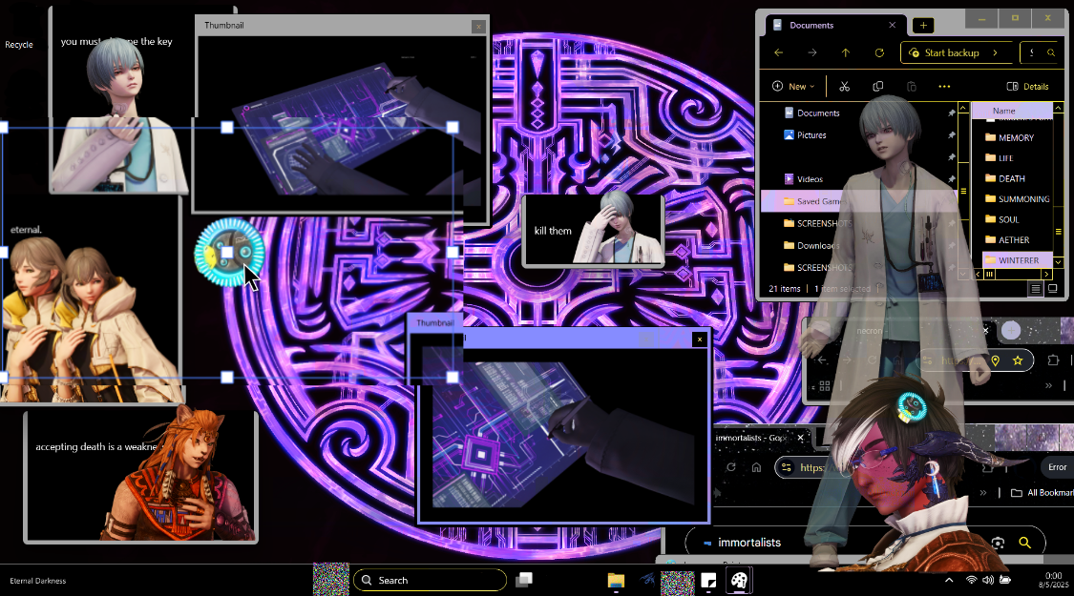
Task: Unpin Documents from quick access
Action: 952,113
